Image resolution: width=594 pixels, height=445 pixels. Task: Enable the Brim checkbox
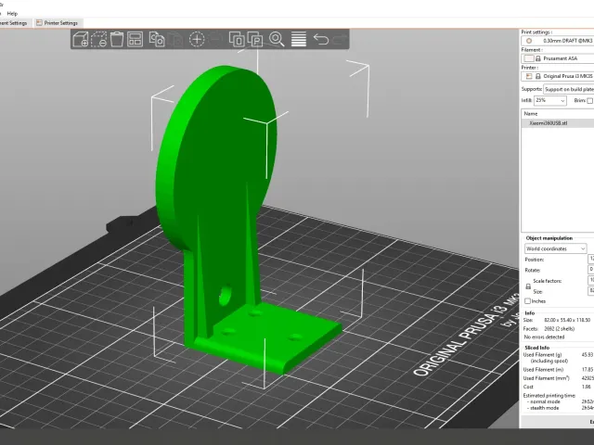(590, 101)
